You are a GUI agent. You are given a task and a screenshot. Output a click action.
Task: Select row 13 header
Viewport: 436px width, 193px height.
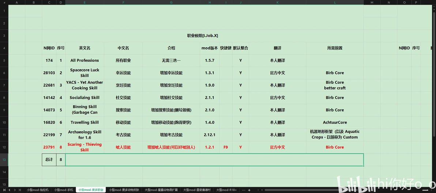(x=4, y=160)
